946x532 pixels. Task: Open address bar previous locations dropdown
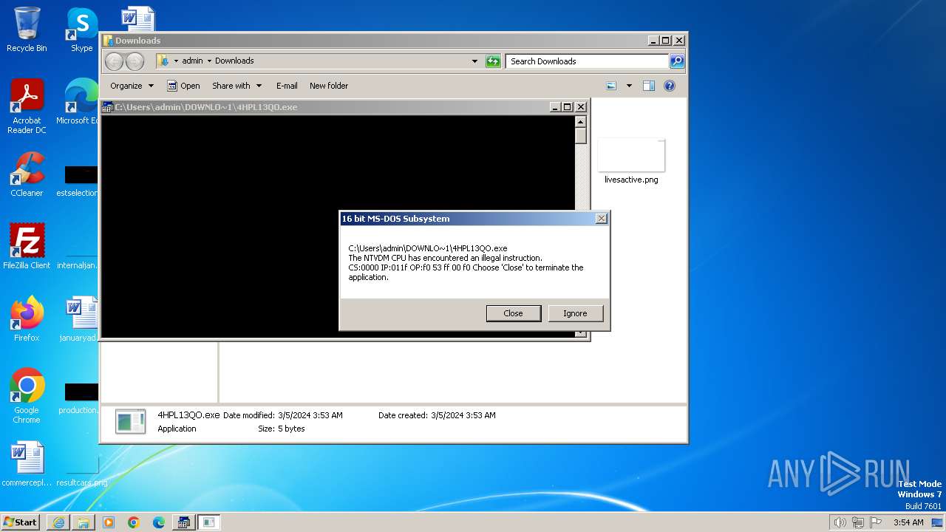pos(474,61)
